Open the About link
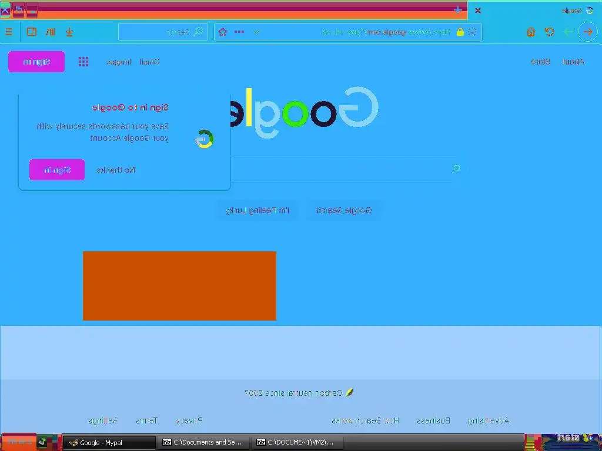This screenshot has height=451, width=602. click(573, 62)
